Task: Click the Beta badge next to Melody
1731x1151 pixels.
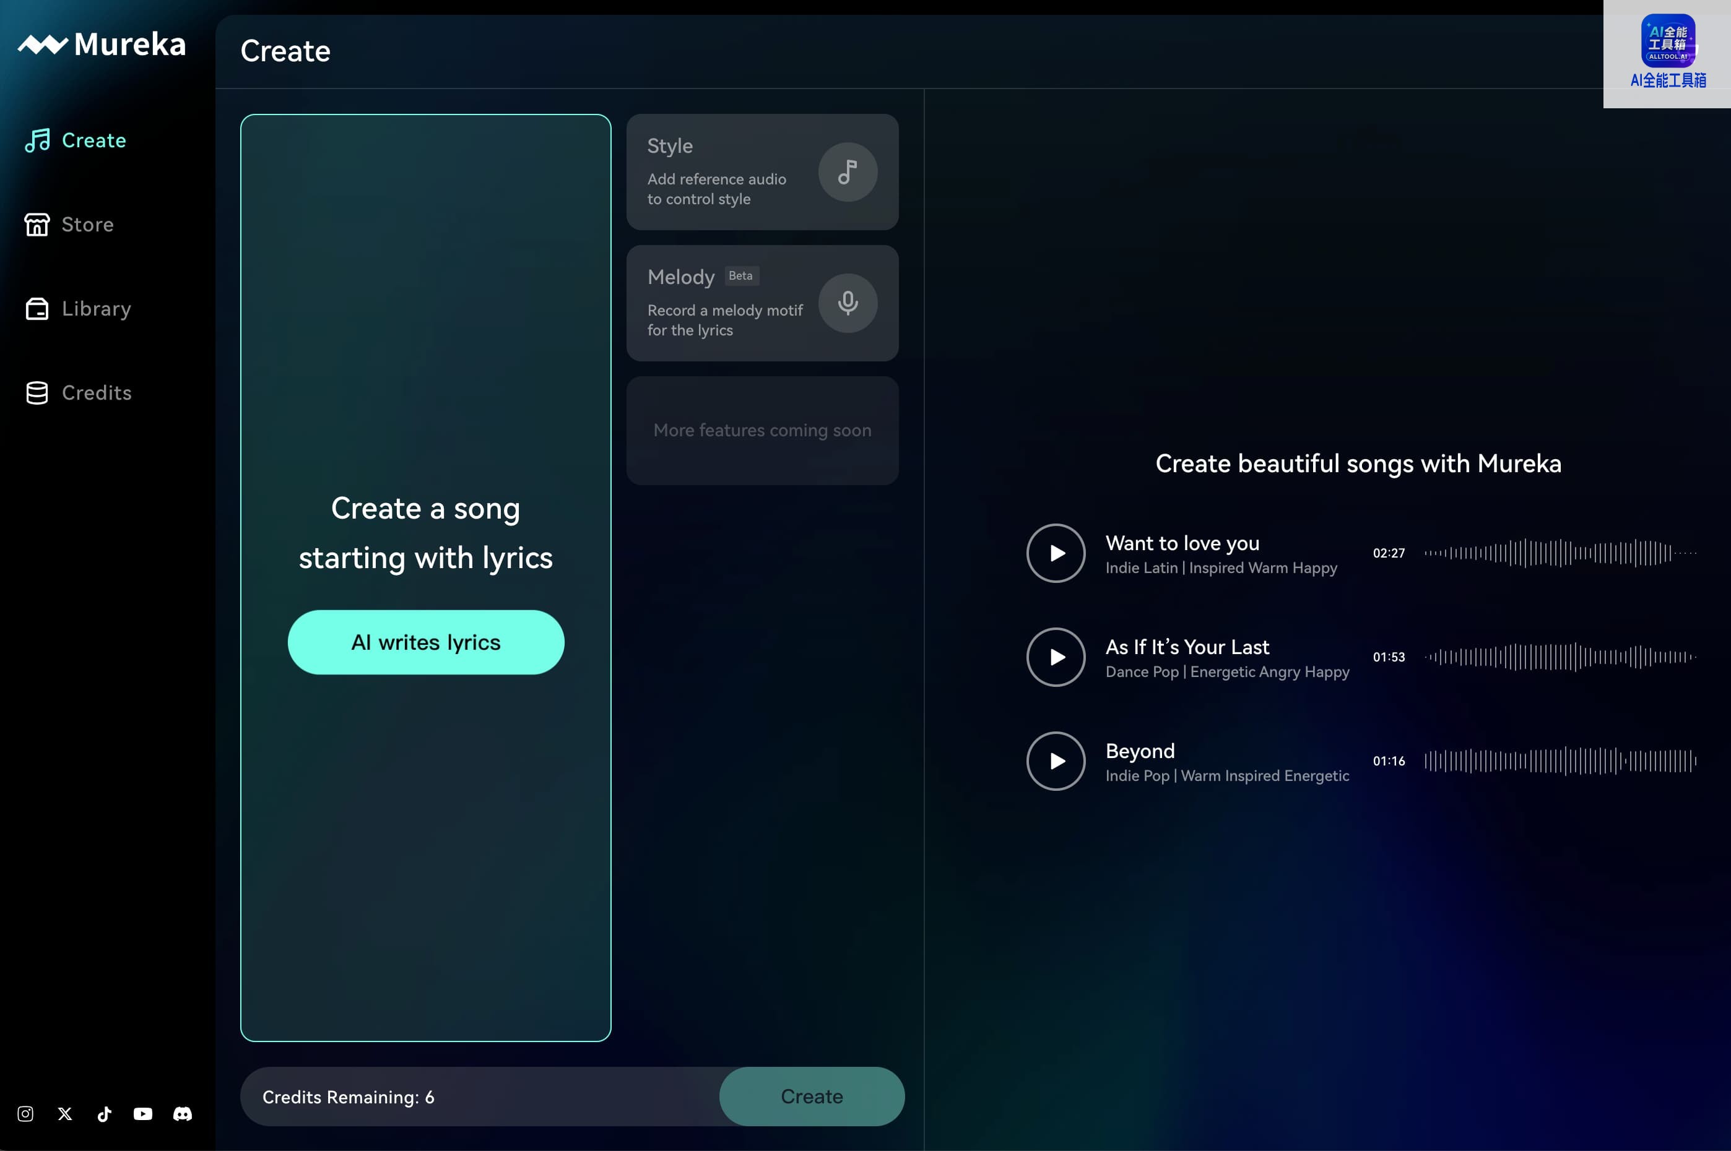Action: tap(740, 276)
